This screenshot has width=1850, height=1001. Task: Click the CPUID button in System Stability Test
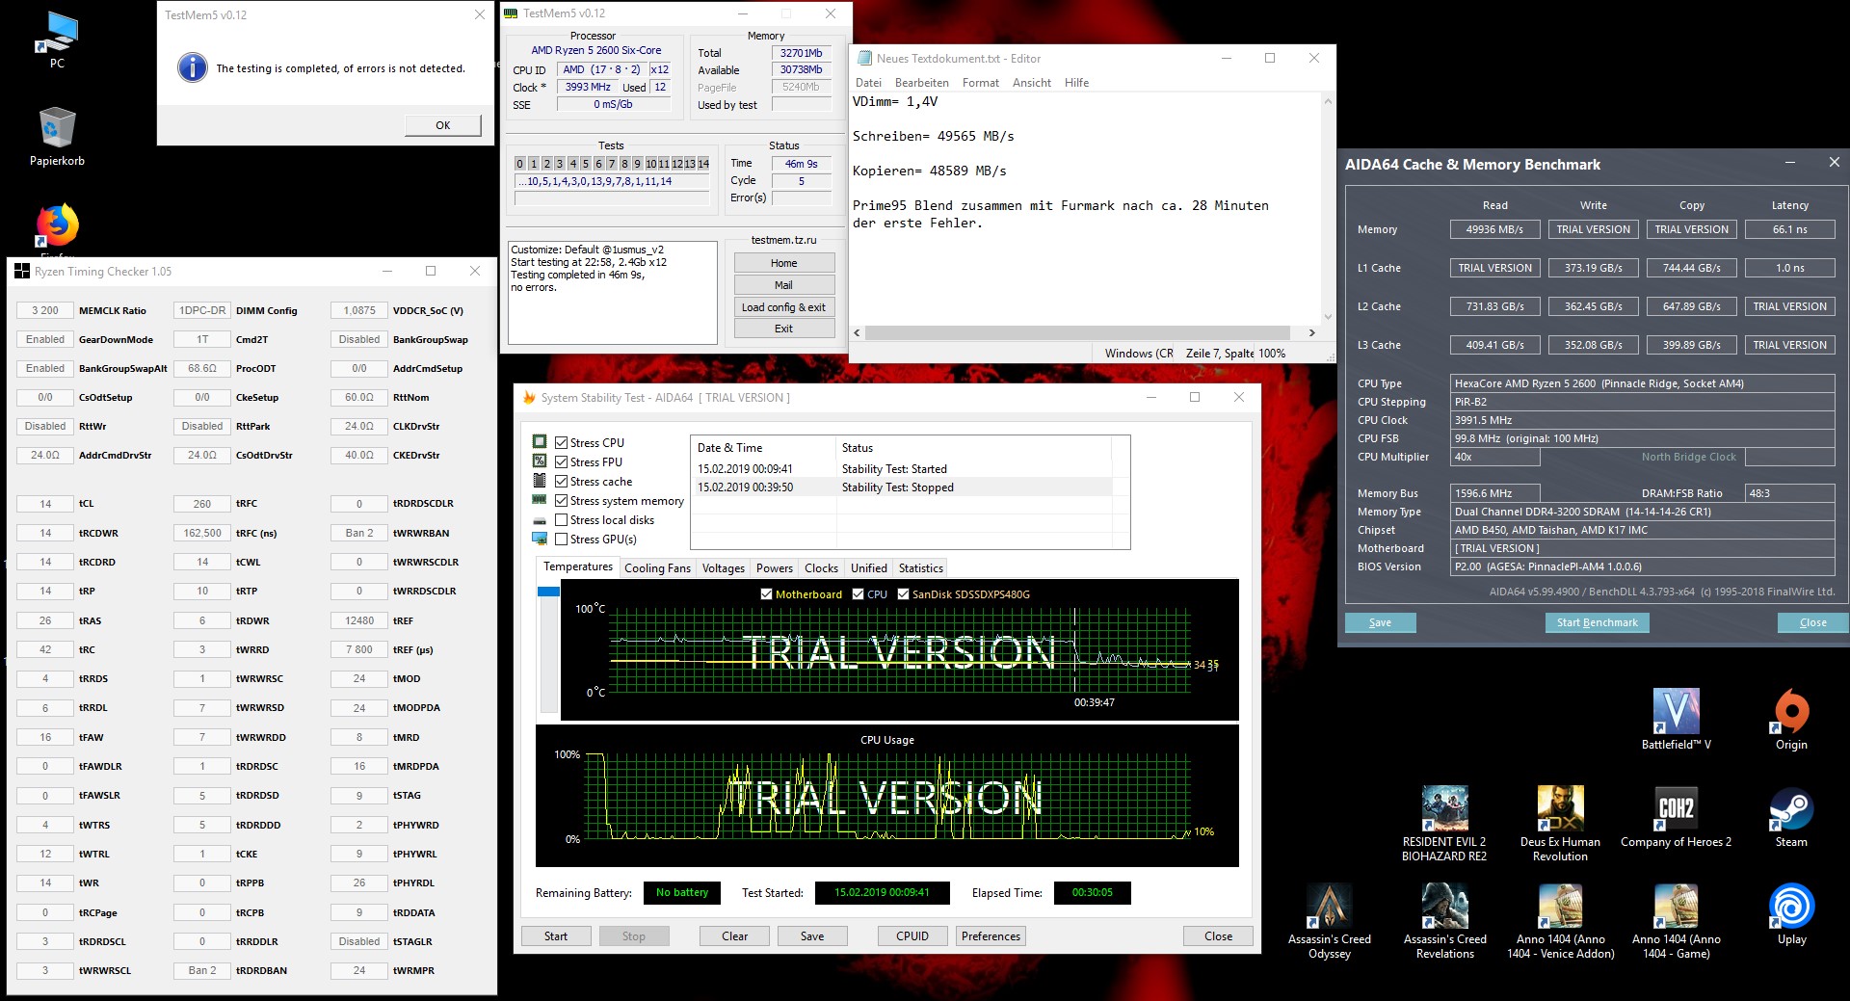[x=912, y=935]
